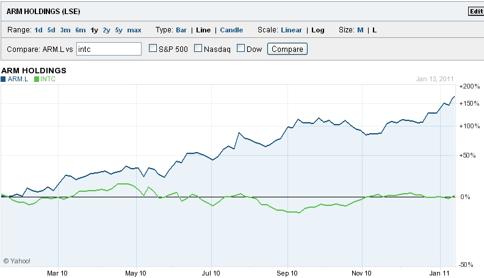This screenshot has width=484, height=278.
Task: Choose the 6m range
Action: pyautogui.click(x=81, y=31)
